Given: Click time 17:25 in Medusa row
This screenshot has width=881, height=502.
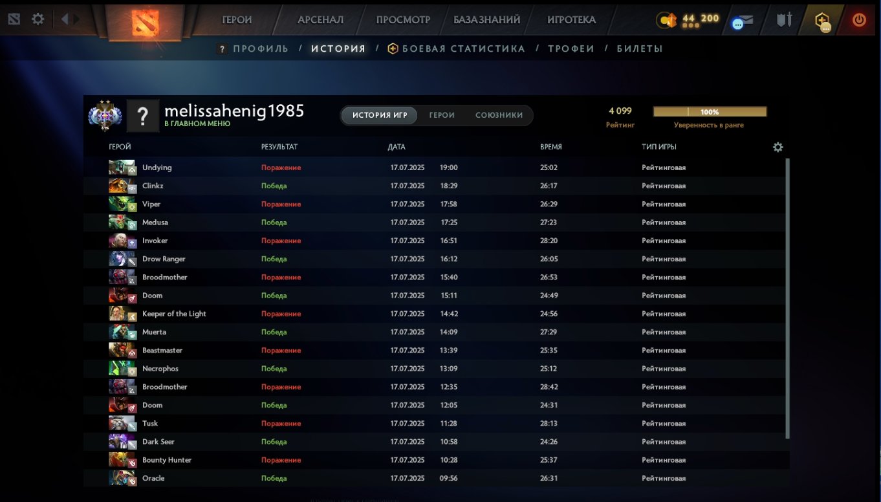Looking at the screenshot, I should point(449,223).
